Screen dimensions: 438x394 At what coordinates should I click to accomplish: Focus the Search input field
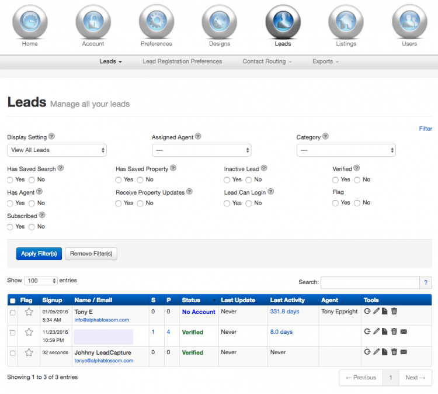(x=370, y=282)
